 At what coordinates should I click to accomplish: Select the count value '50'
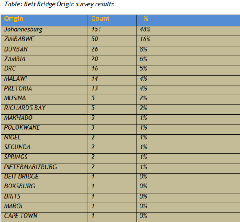(x=95, y=39)
